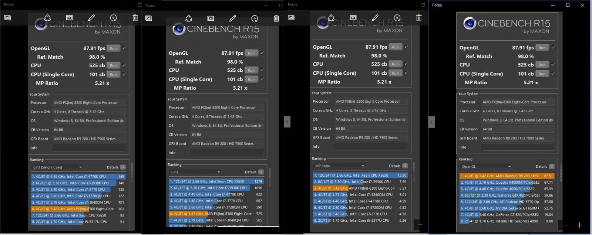The image size is (592, 235).
Task: Open collection view in MP Ratio ranking window
Action: click(291, 17)
